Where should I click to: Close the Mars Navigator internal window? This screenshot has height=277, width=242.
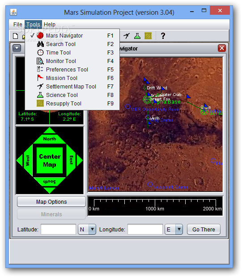tap(222, 48)
